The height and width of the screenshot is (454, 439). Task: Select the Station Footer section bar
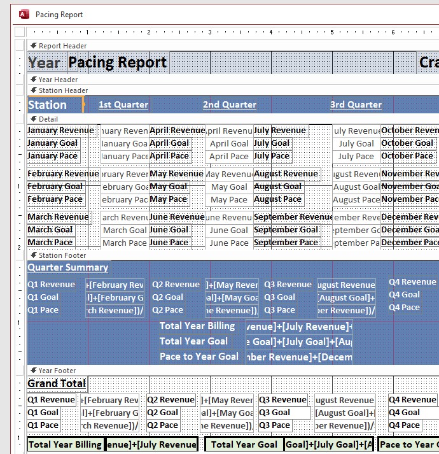[x=233, y=255]
